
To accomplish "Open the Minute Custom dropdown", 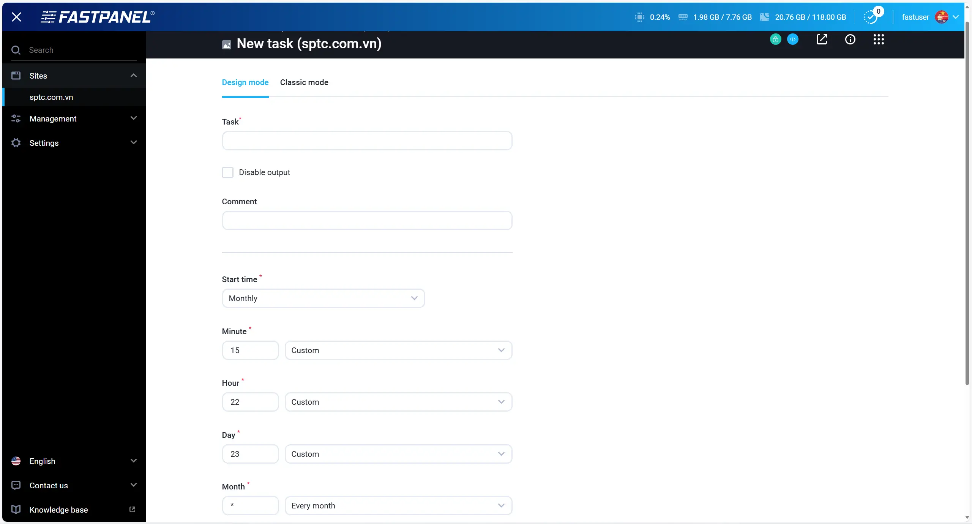I will pos(398,350).
